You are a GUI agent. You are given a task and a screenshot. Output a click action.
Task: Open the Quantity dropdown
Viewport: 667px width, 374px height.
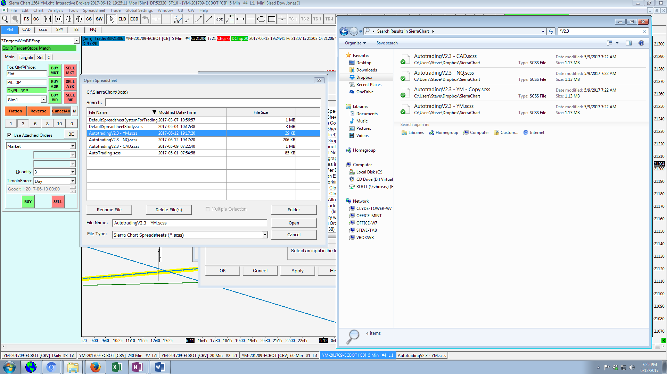73,172
